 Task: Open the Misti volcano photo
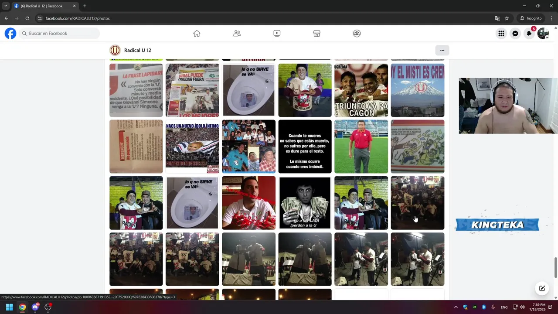coord(418,90)
